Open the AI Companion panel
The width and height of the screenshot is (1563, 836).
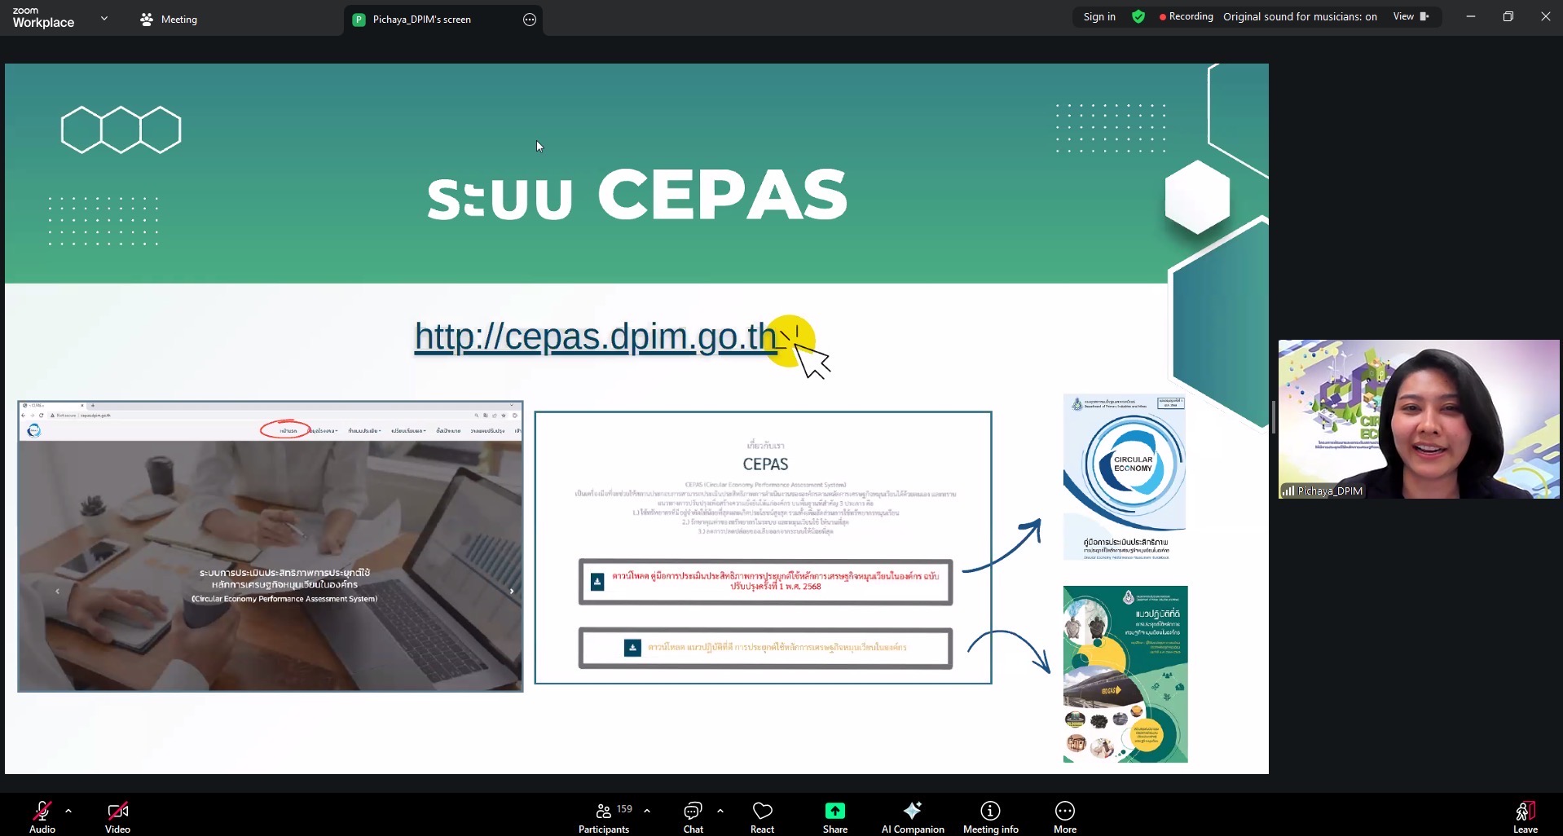(x=912, y=817)
